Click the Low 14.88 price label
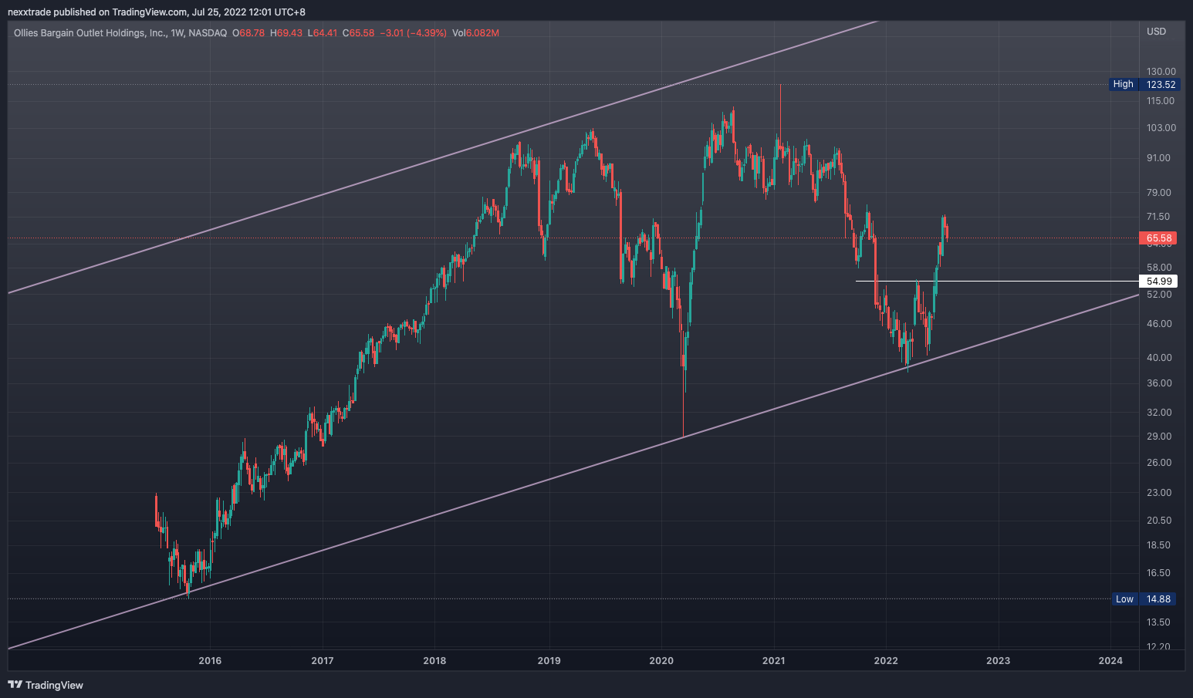Viewport: 1193px width, 698px height. 1145,599
